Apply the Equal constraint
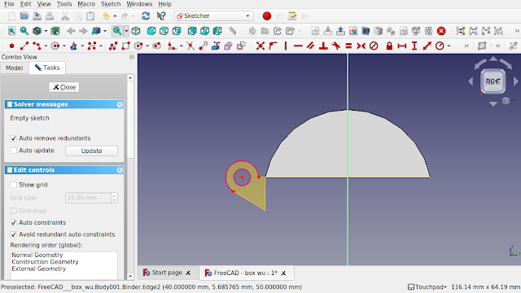521x293 pixels. point(348,46)
